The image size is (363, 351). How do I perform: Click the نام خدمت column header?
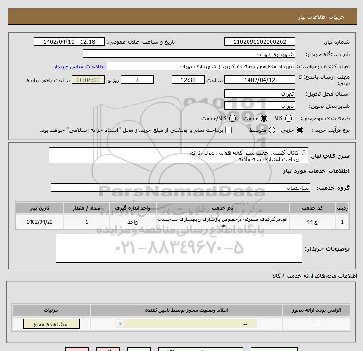pyautogui.click(x=223, y=208)
